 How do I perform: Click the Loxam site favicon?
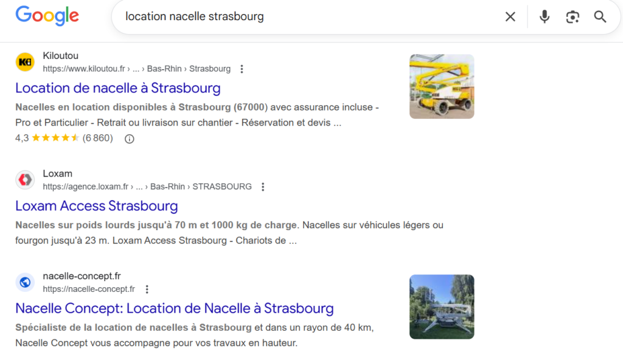coord(25,180)
